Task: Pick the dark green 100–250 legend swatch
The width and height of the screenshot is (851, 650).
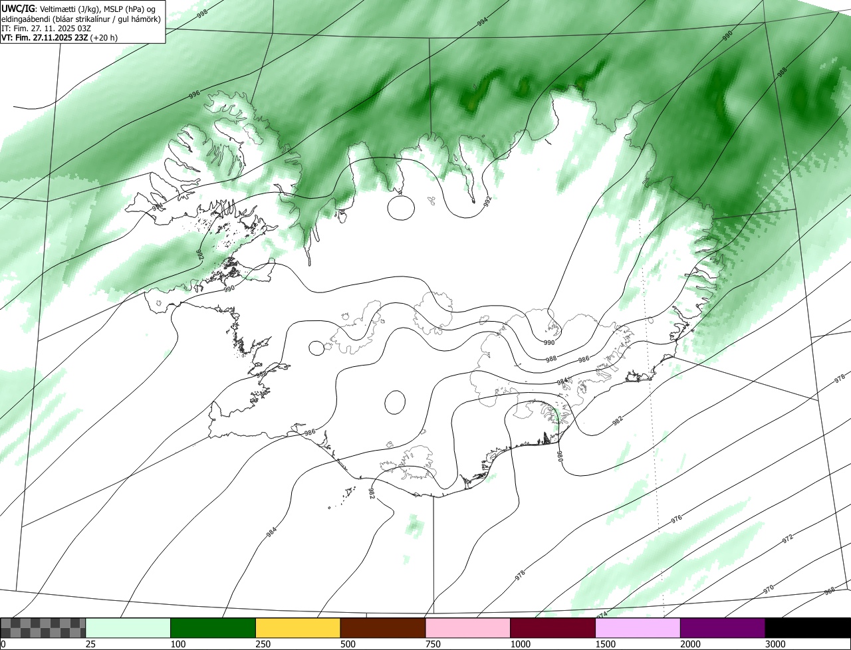Action: point(213,627)
